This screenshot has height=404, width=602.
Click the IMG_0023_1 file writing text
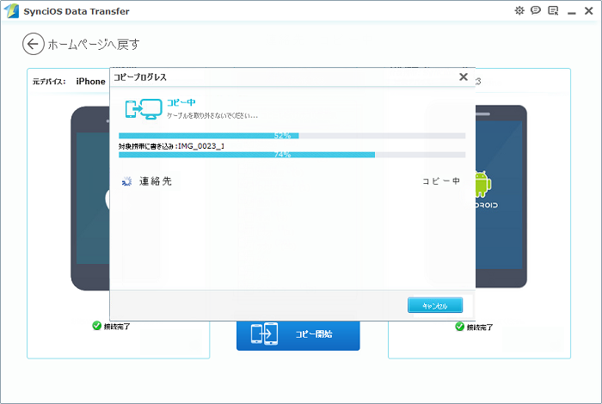(172, 146)
